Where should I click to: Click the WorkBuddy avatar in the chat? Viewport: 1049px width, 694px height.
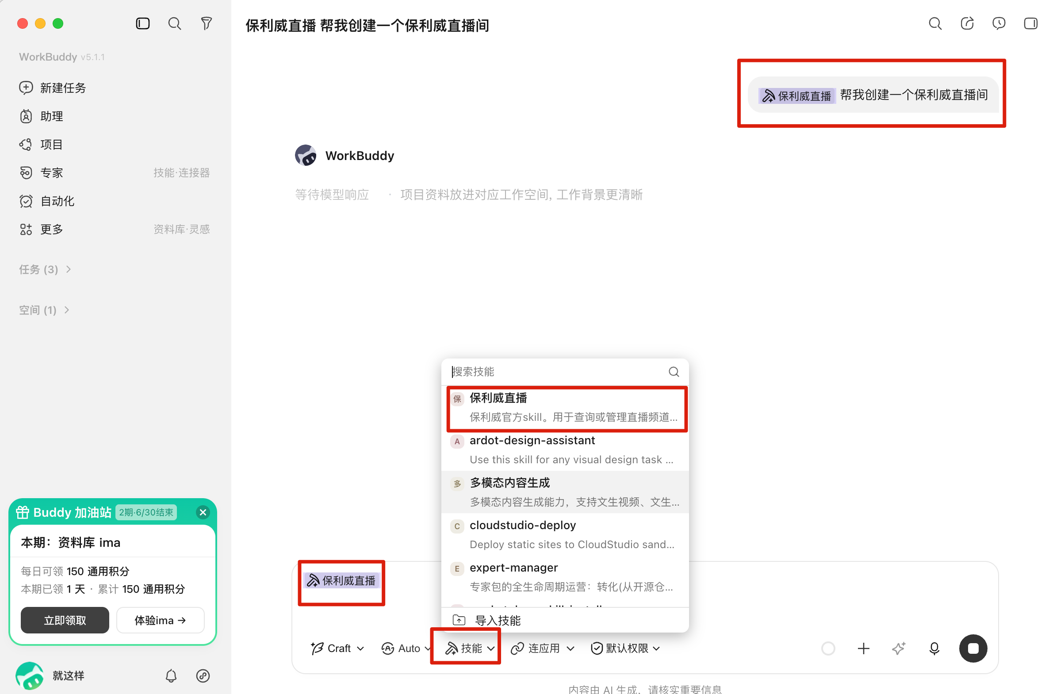(x=306, y=155)
